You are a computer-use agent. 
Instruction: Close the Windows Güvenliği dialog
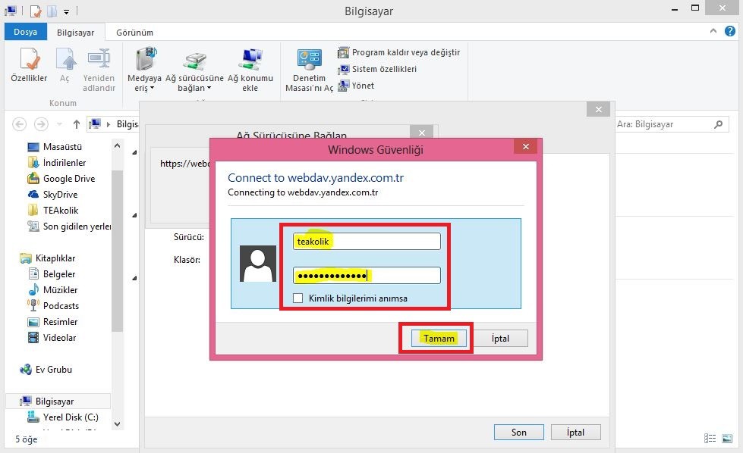tap(525, 147)
